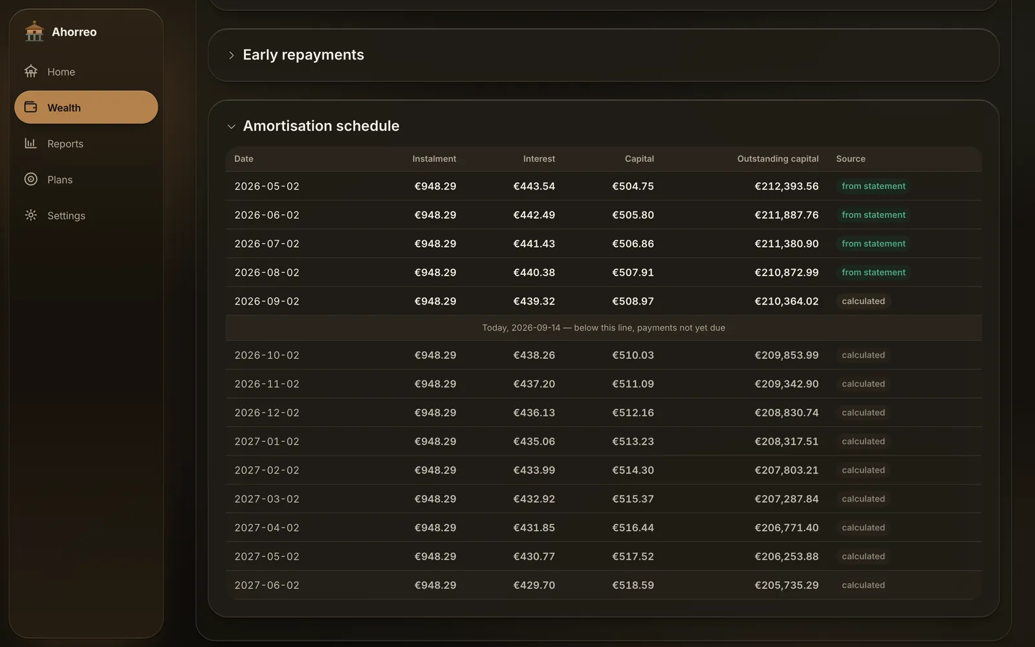Click the Source column header
The image size is (1035, 647).
851,159
